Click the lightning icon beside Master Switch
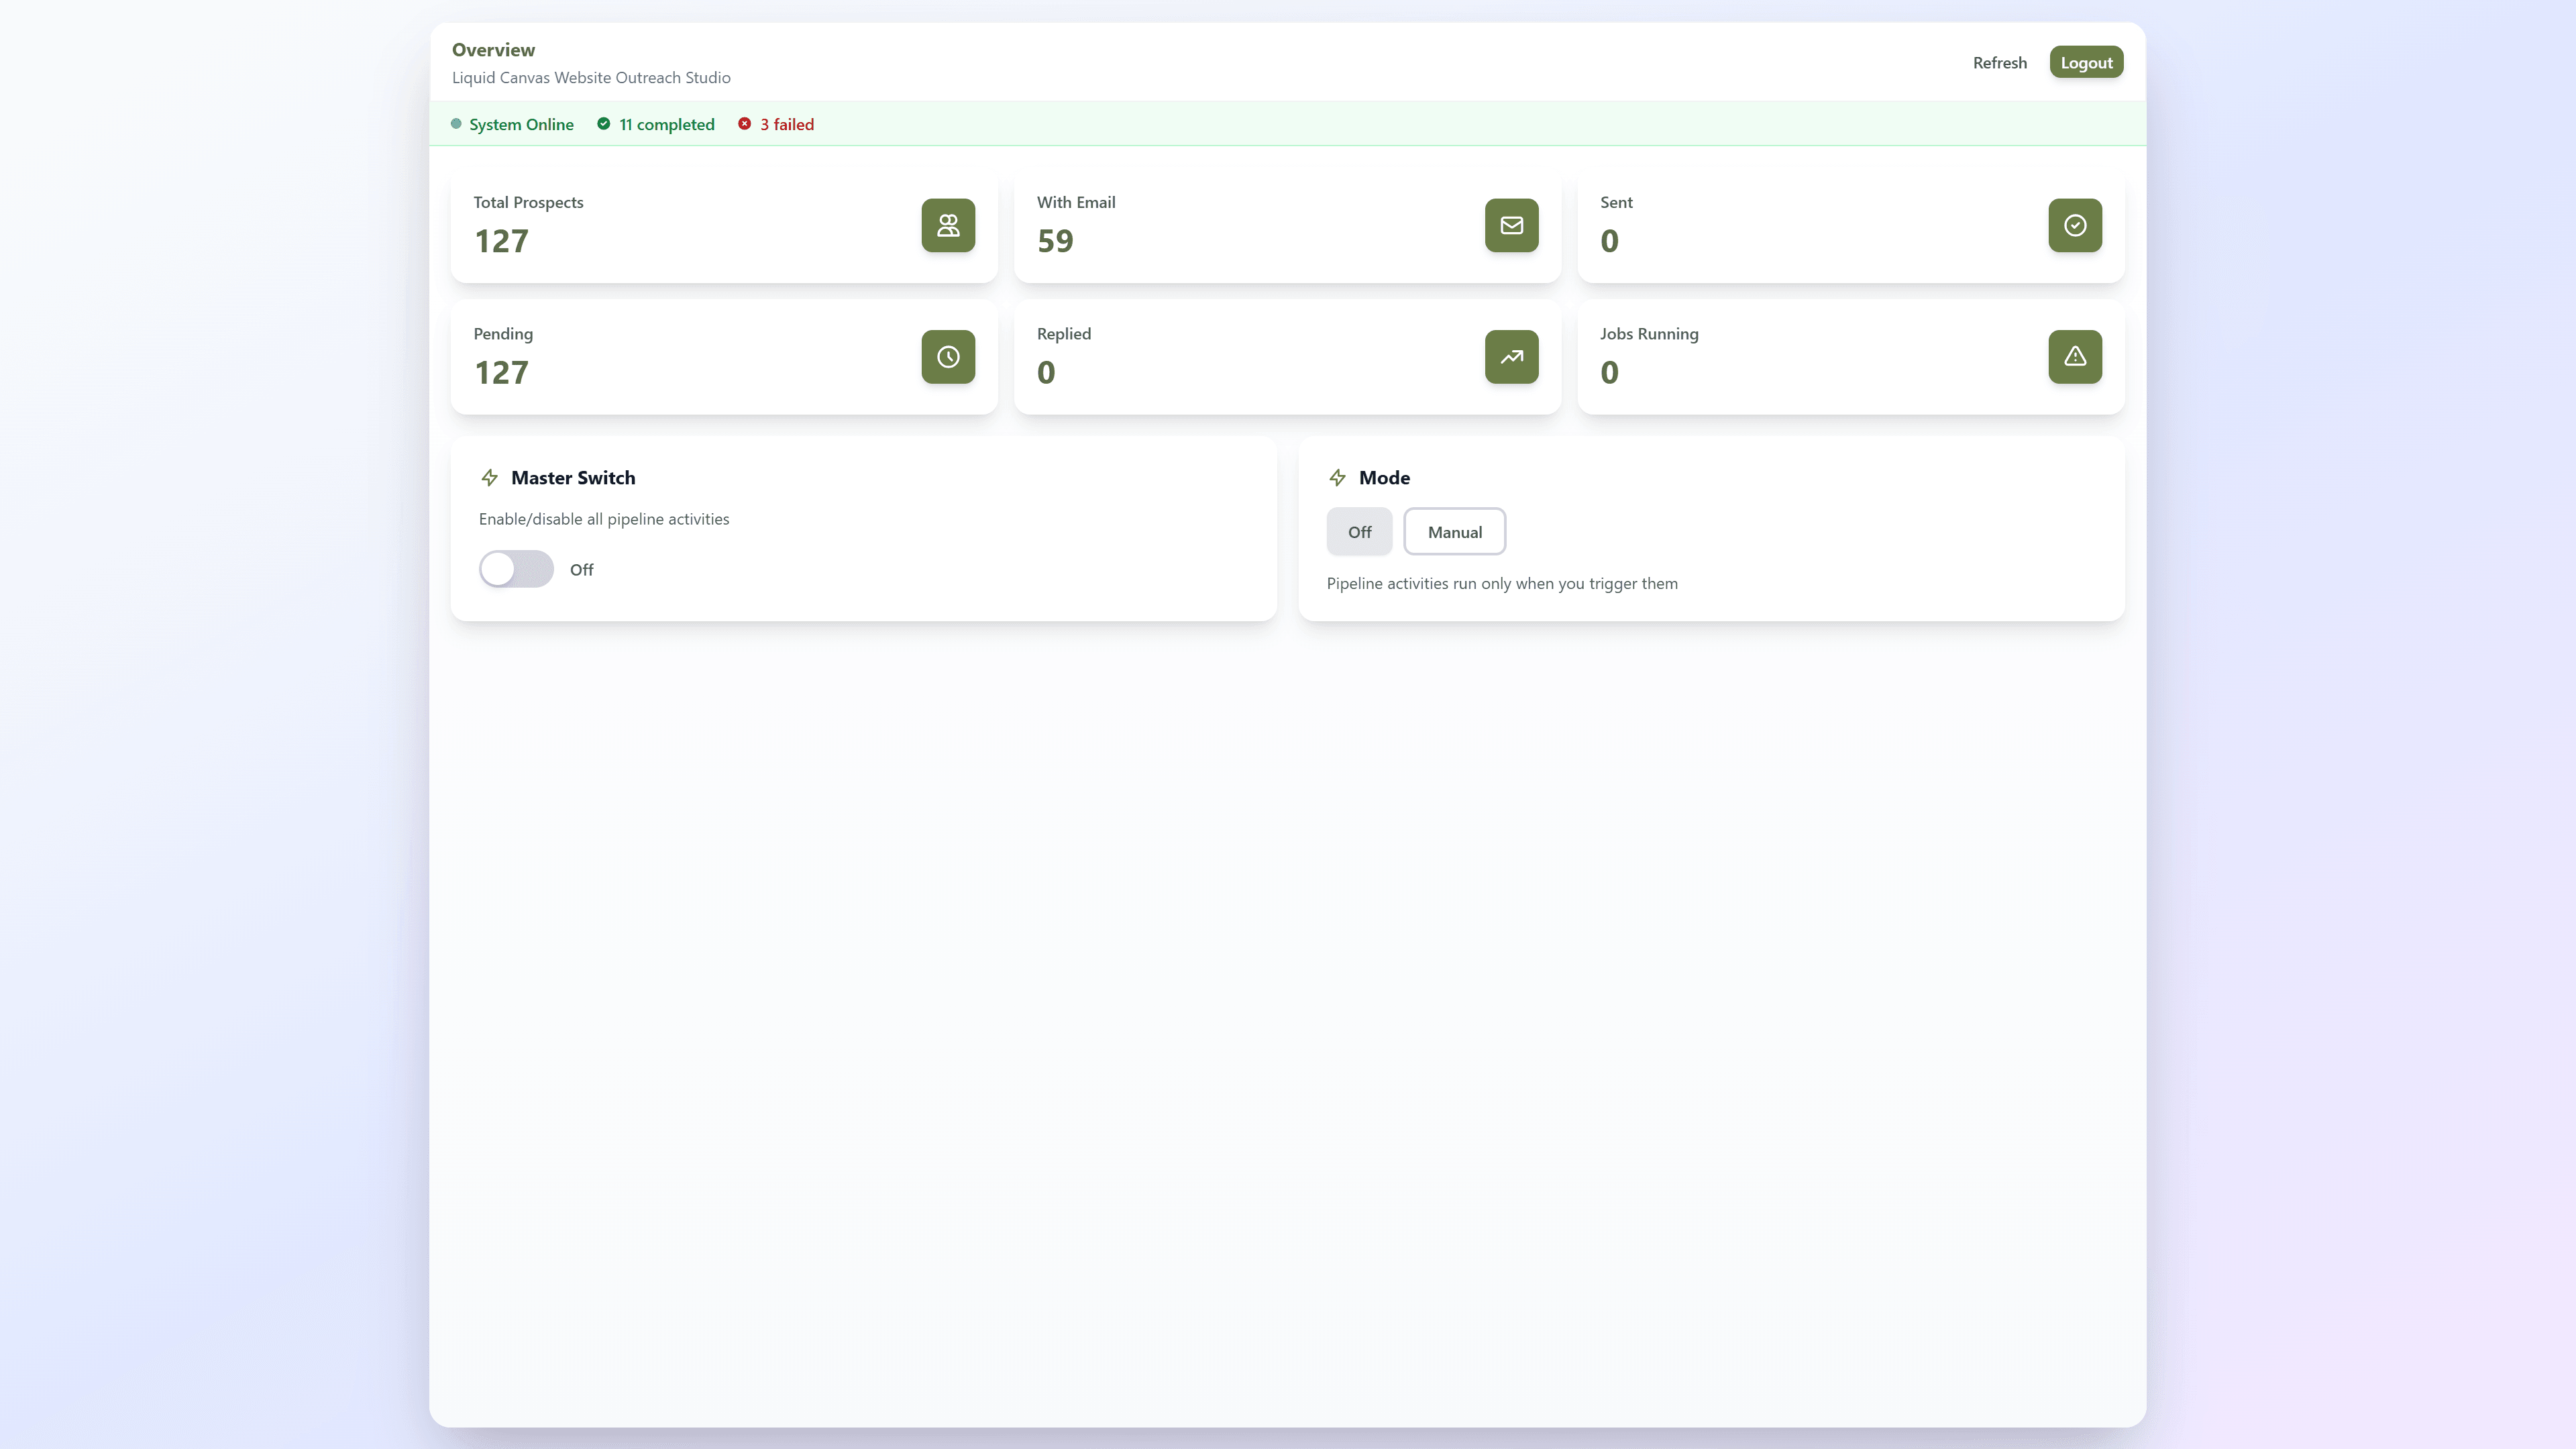 490,477
